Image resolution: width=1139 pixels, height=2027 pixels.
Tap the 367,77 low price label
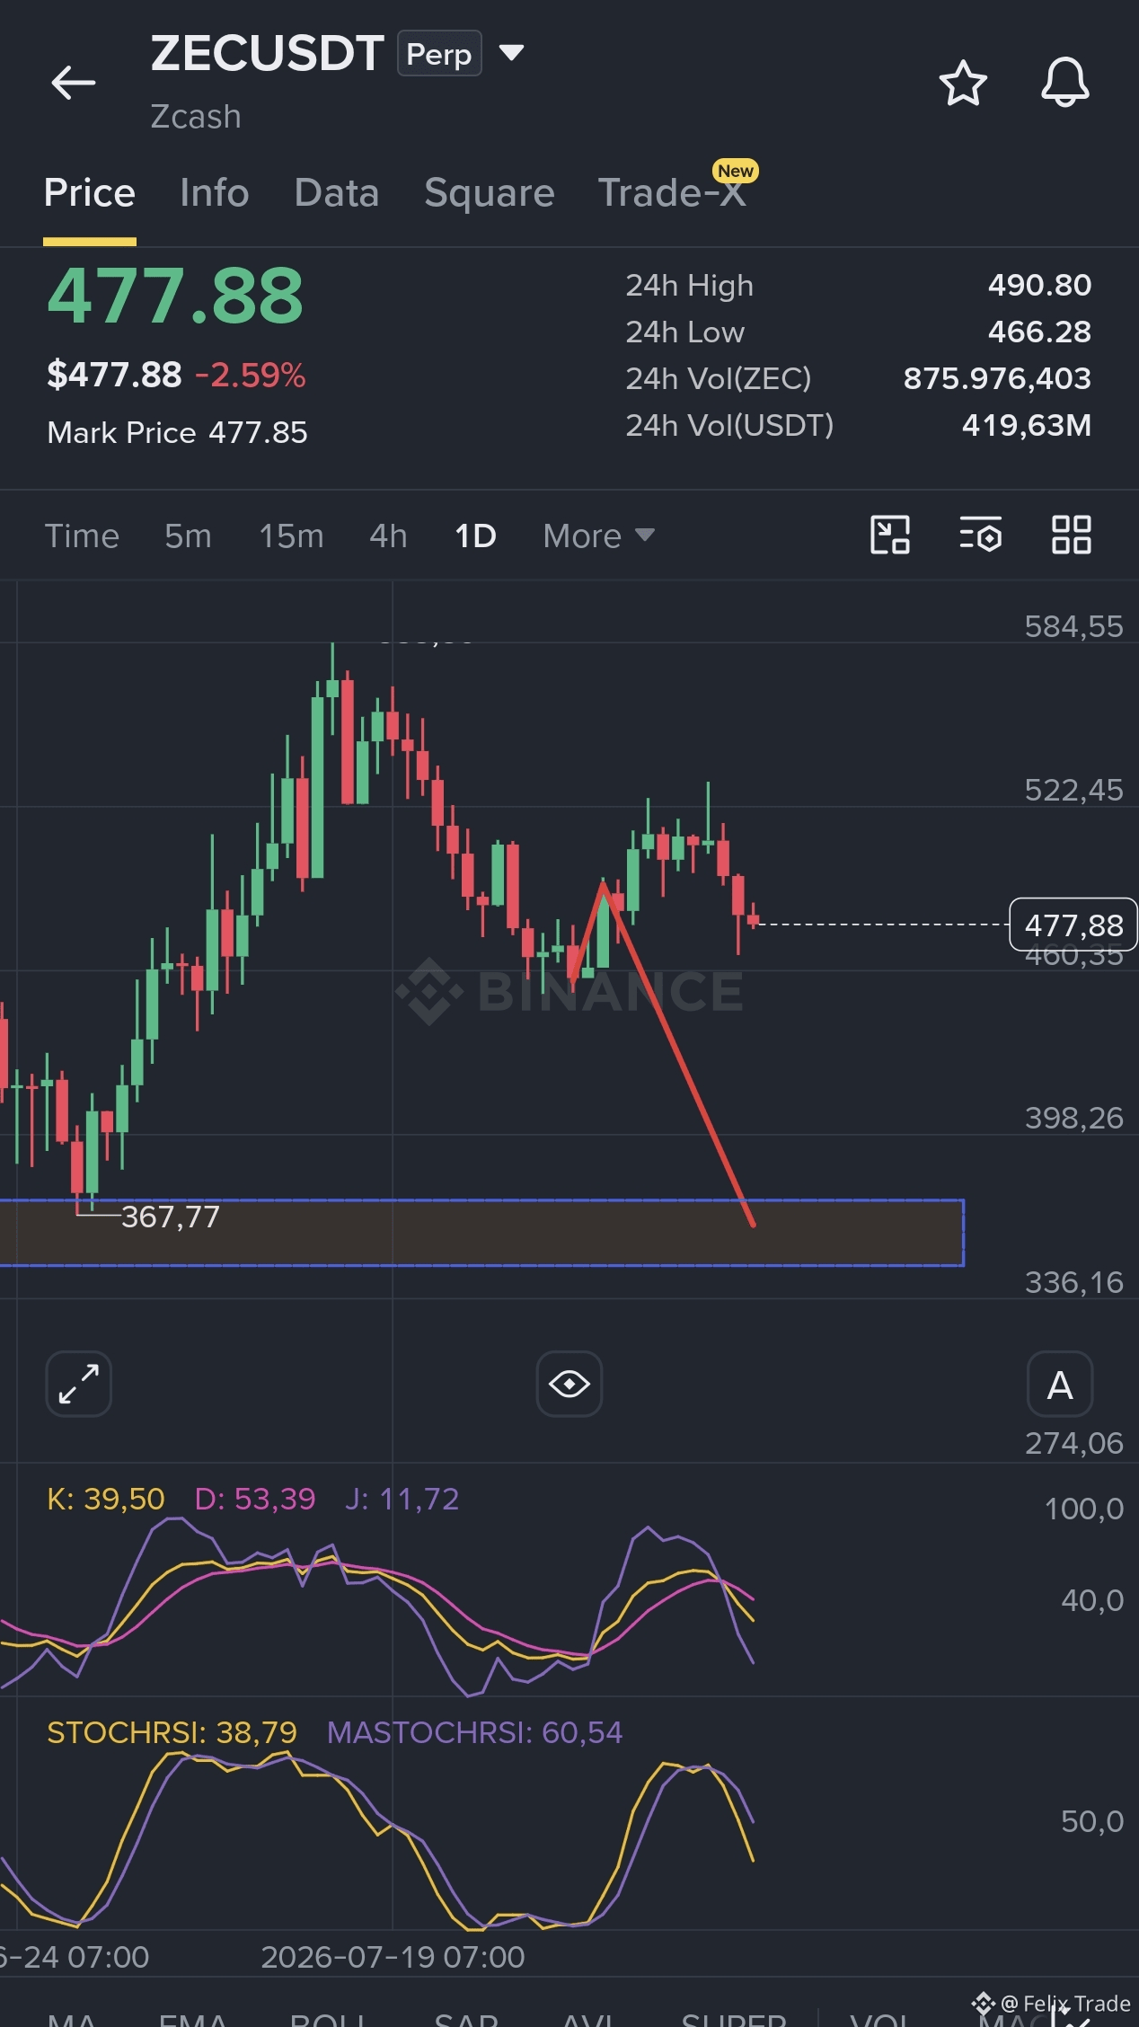171,1217
